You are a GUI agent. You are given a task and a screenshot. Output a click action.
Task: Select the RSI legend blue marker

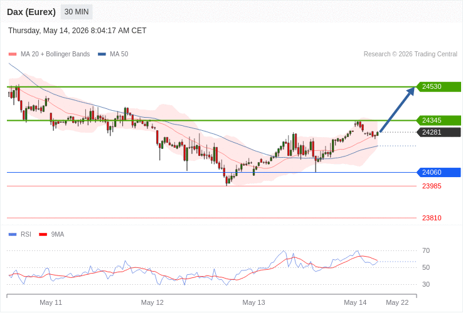pyautogui.click(x=13, y=235)
